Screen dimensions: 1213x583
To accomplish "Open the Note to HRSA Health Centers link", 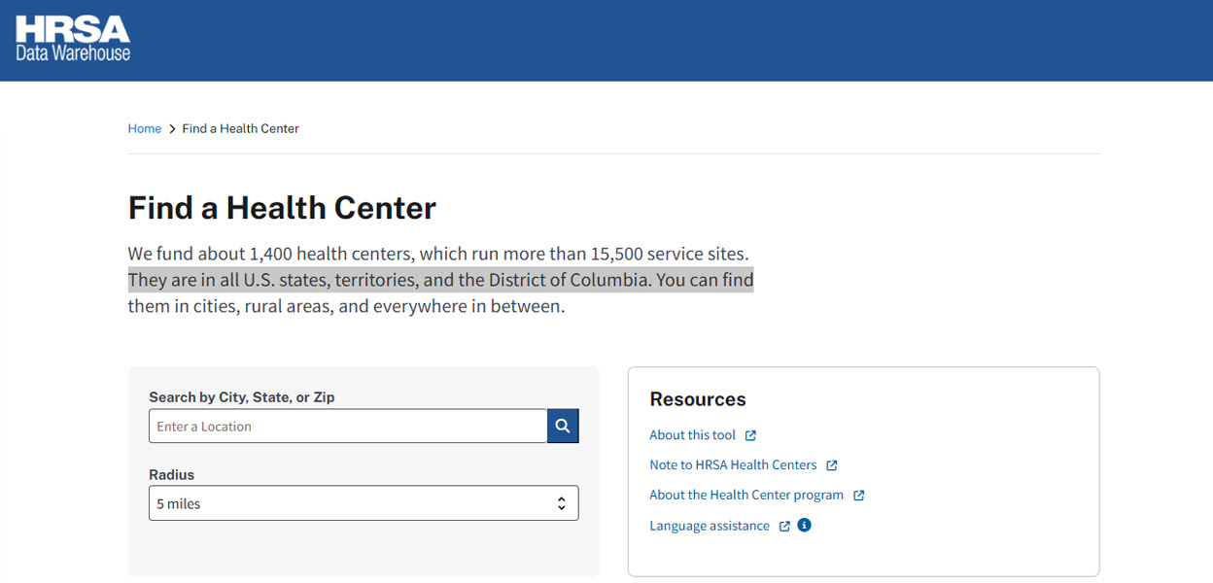I will tap(733, 464).
